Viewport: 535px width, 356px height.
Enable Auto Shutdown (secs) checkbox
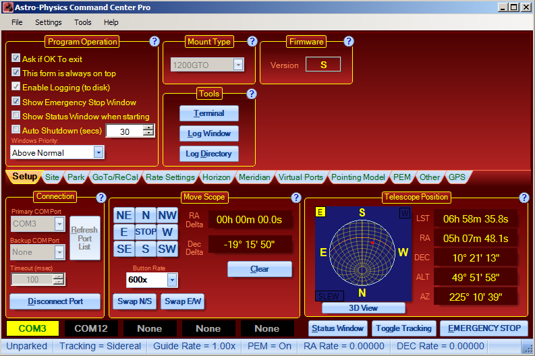pos(16,129)
